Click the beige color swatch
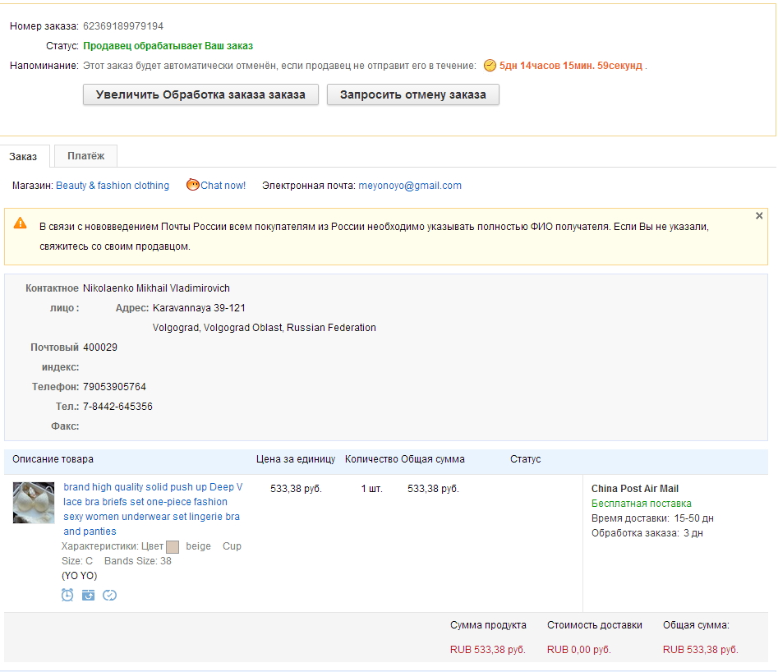This screenshot has height=672, width=778. pyautogui.click(x=173, y=546)
